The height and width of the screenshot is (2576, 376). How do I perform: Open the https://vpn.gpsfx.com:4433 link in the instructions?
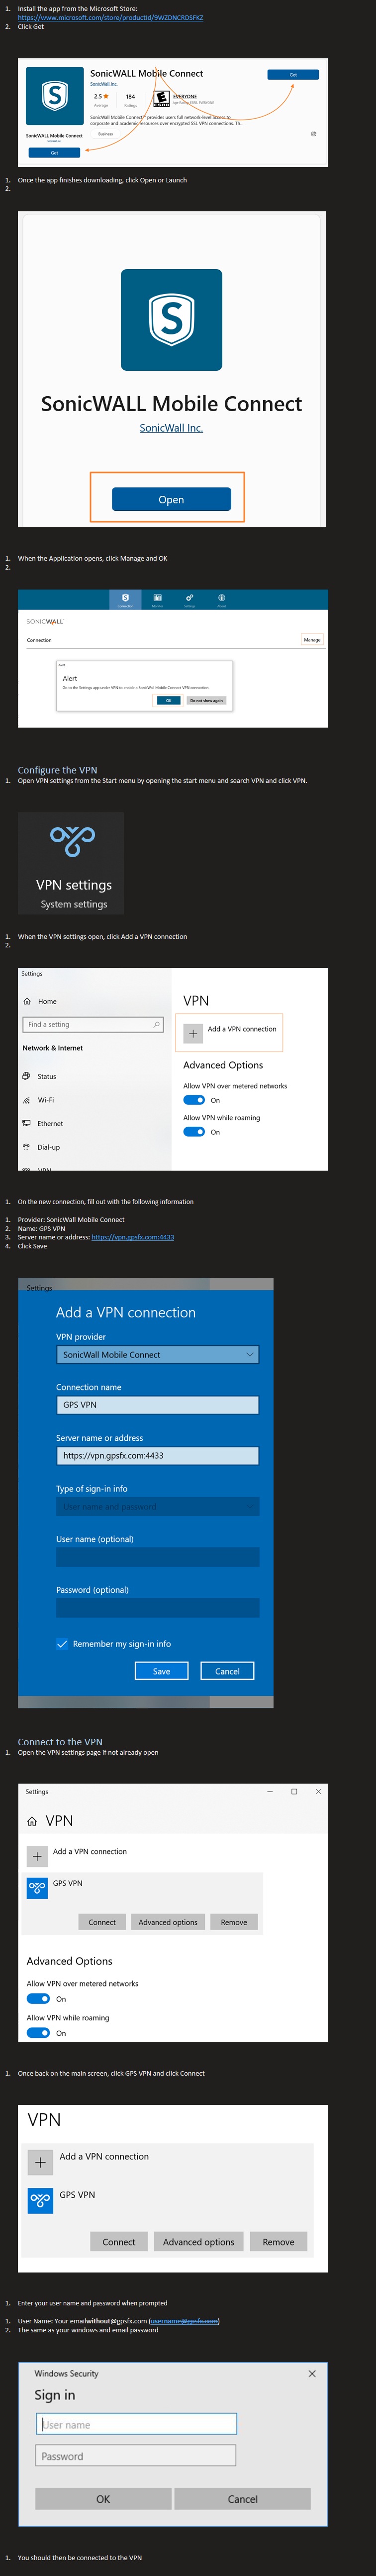pos(133,1237)
